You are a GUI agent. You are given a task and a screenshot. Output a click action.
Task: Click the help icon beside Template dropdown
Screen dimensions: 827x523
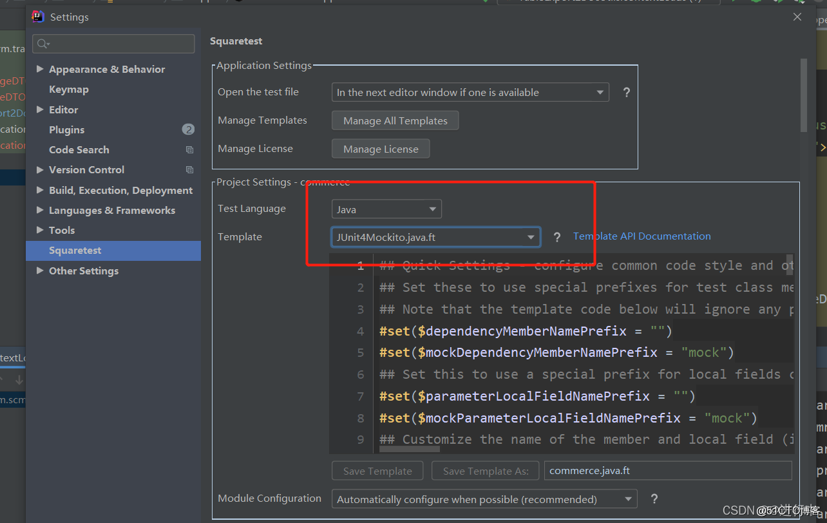click(557, 237)
